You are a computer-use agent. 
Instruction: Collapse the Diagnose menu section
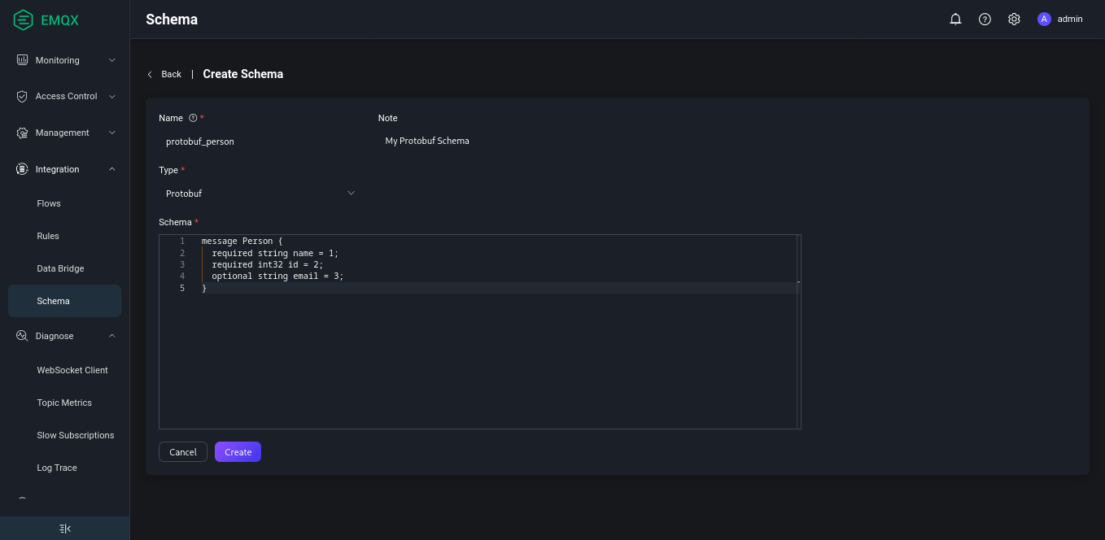coord(65,336)
